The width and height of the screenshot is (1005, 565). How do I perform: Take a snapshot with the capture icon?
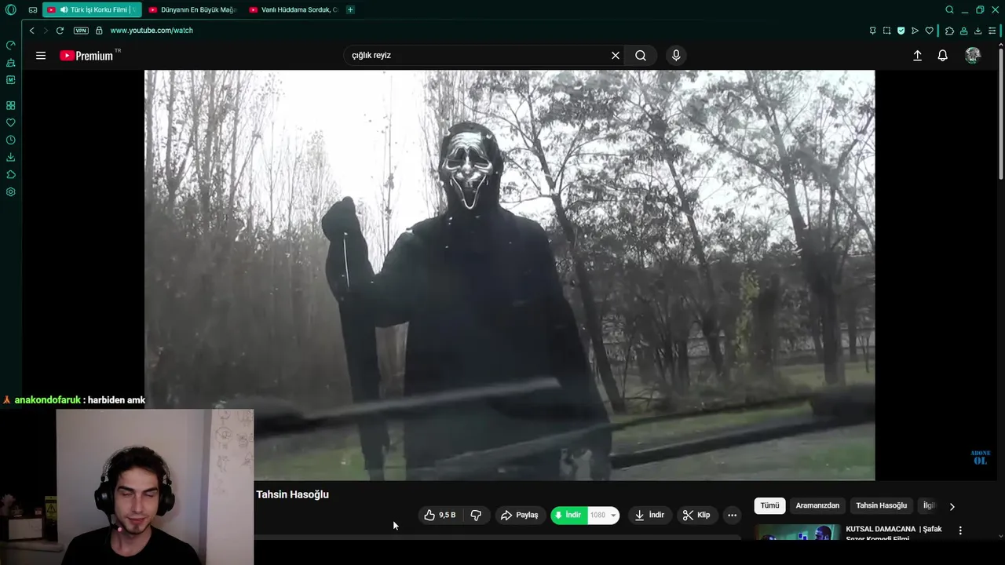[886, 31]
